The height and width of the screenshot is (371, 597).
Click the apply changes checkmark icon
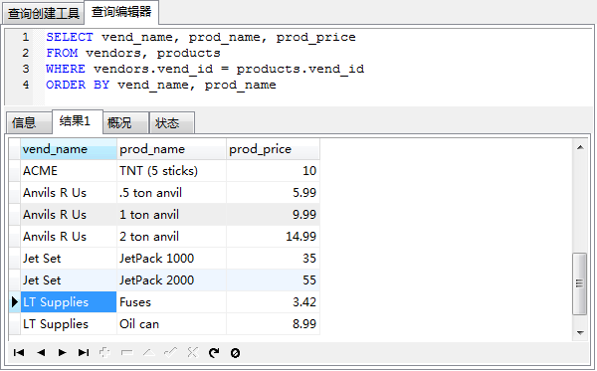click(170, 353)
